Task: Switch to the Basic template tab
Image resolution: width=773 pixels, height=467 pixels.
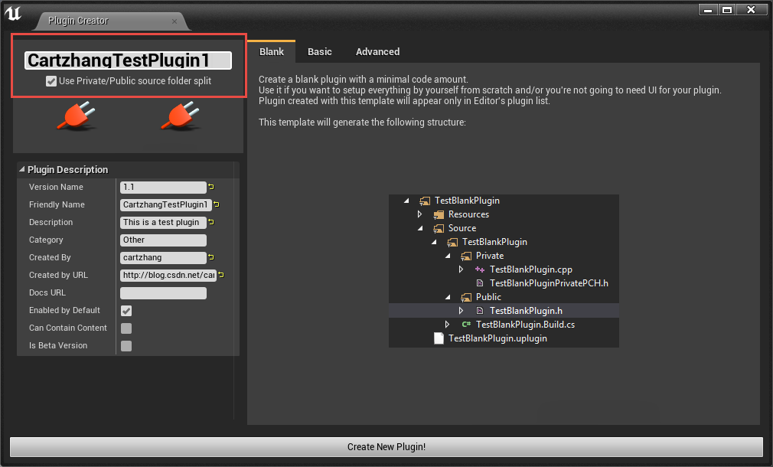Action: pos(319,52)
